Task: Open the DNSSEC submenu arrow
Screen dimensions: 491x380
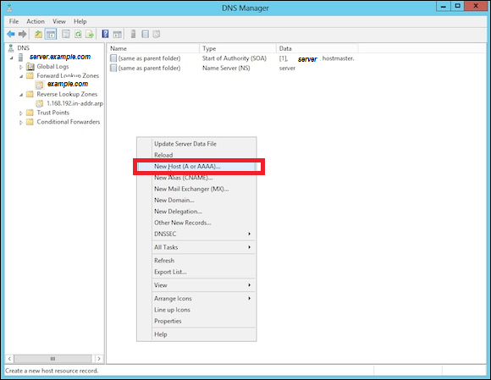Action: pyautogui.click(x=249, y=234)
